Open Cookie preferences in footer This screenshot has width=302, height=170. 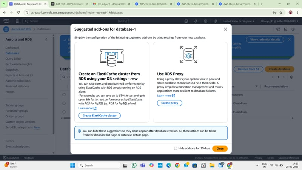pos(288,158)
